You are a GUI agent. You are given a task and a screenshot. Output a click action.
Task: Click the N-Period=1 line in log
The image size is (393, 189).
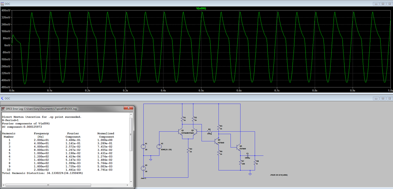(10, 120)
